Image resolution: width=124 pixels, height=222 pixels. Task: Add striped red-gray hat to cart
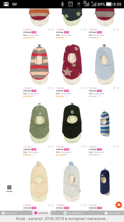(x=52, y=88)
